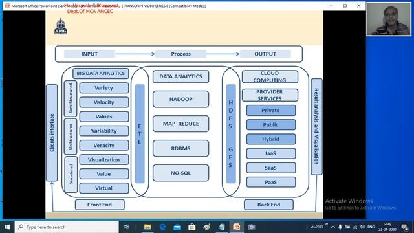This screenshot has height=233, width=414.
Task: Open the Mail app from the taskbar
Action: pyautogui.click(x=177, y=227)
